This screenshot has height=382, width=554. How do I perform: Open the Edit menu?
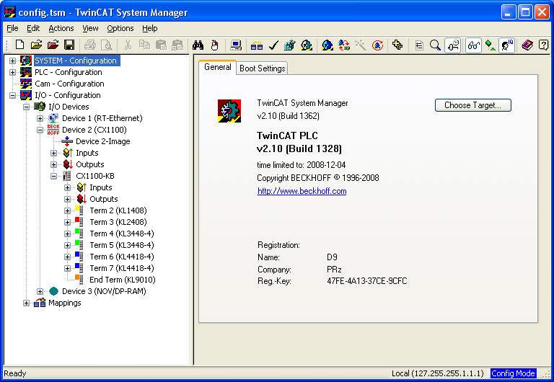[x=33, y=28]
